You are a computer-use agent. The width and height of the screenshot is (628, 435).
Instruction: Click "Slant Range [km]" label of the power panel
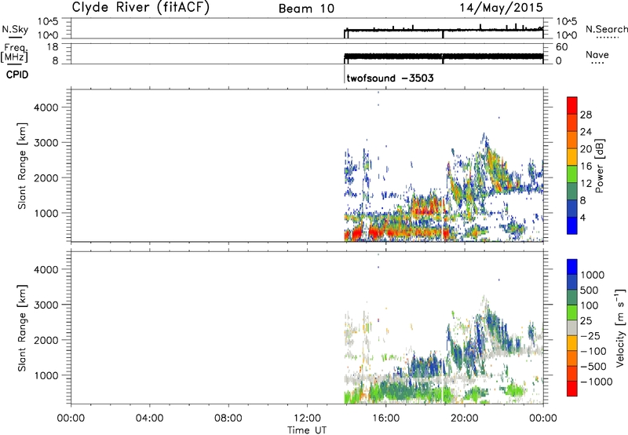click(22, 166)
